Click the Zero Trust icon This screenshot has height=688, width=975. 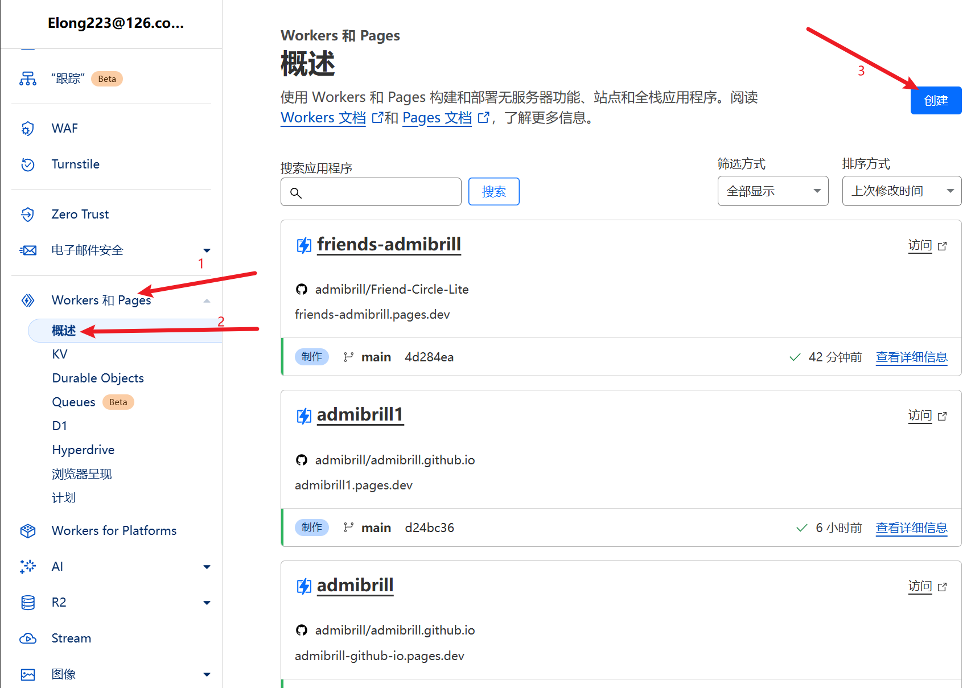click(27, 215)
